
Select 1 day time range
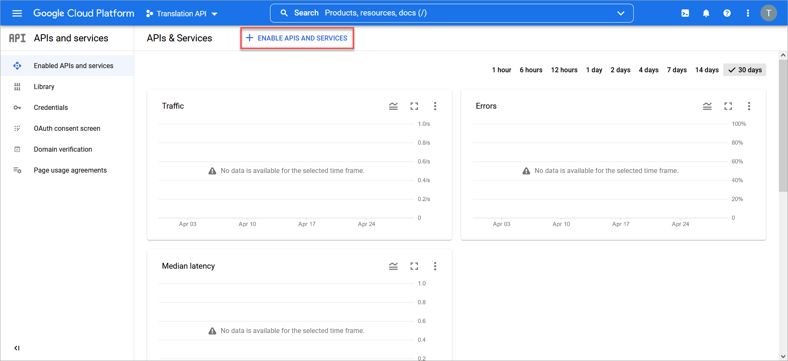click(594, 70)
